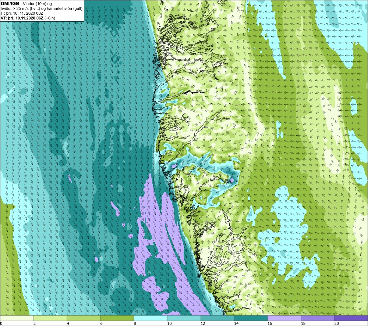Click the '4' label on the wind scale
The height and width of the screenshot is (326, 368).
point(68,323)
